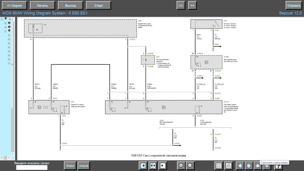Image resolution: width=304 pixels, height=171 pixels.
Task: Click caption 'E60 E61 Сист.охранной сигнализации'
Action: click(x=159, y=155)
